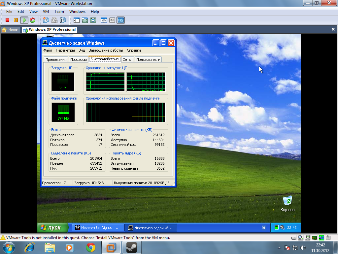Select the Быстродействие tab
Viewport: 338px width, 254px height.
(x=105, y=59)
